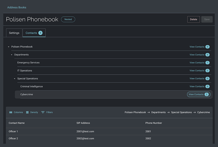The height and width of the screenshot is (147, 218).
Task: View contacts for Criminal Intelligence
Action: click(197, 87)
